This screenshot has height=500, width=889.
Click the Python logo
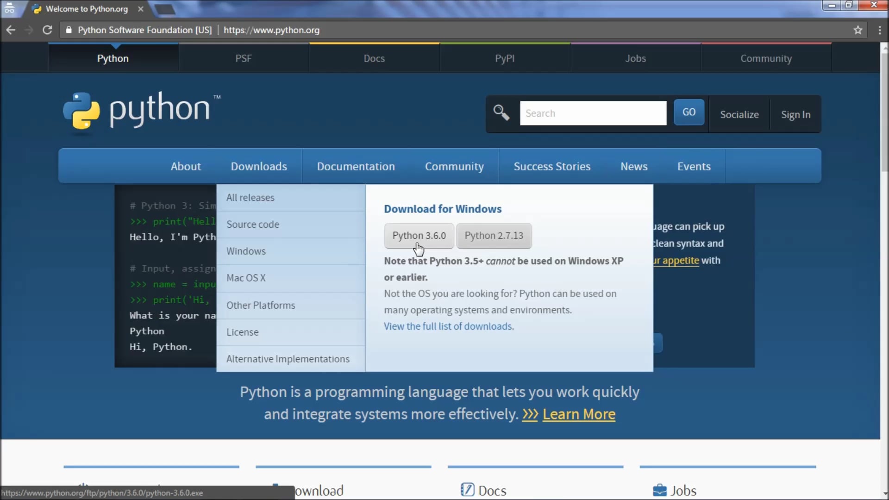tap(141, 111)
